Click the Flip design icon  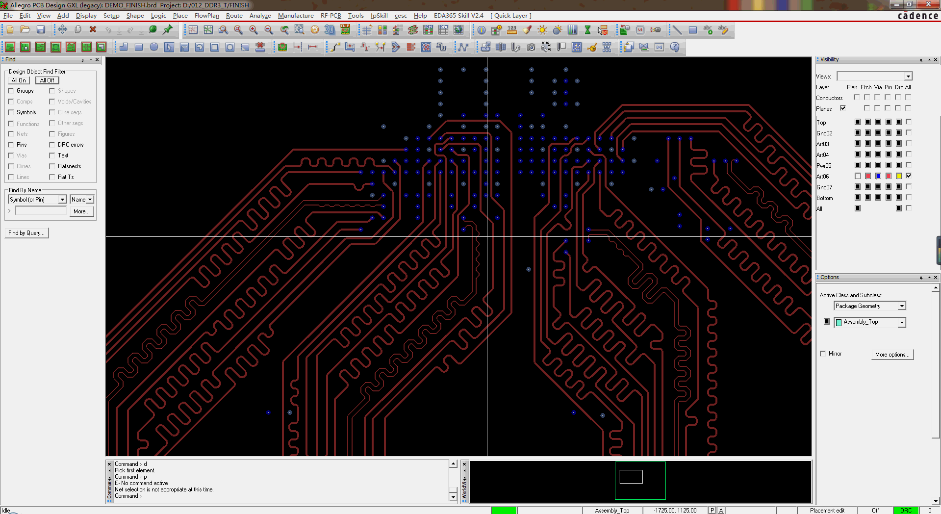click(x=345, y=30)
